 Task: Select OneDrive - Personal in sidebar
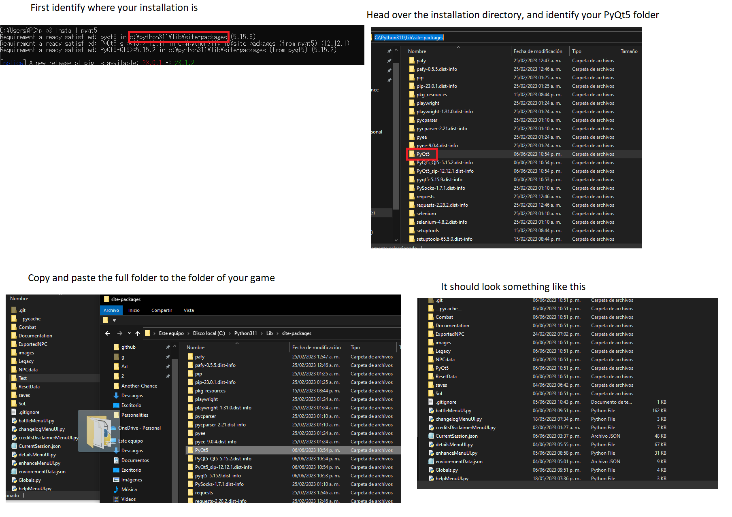coord(139,428)
